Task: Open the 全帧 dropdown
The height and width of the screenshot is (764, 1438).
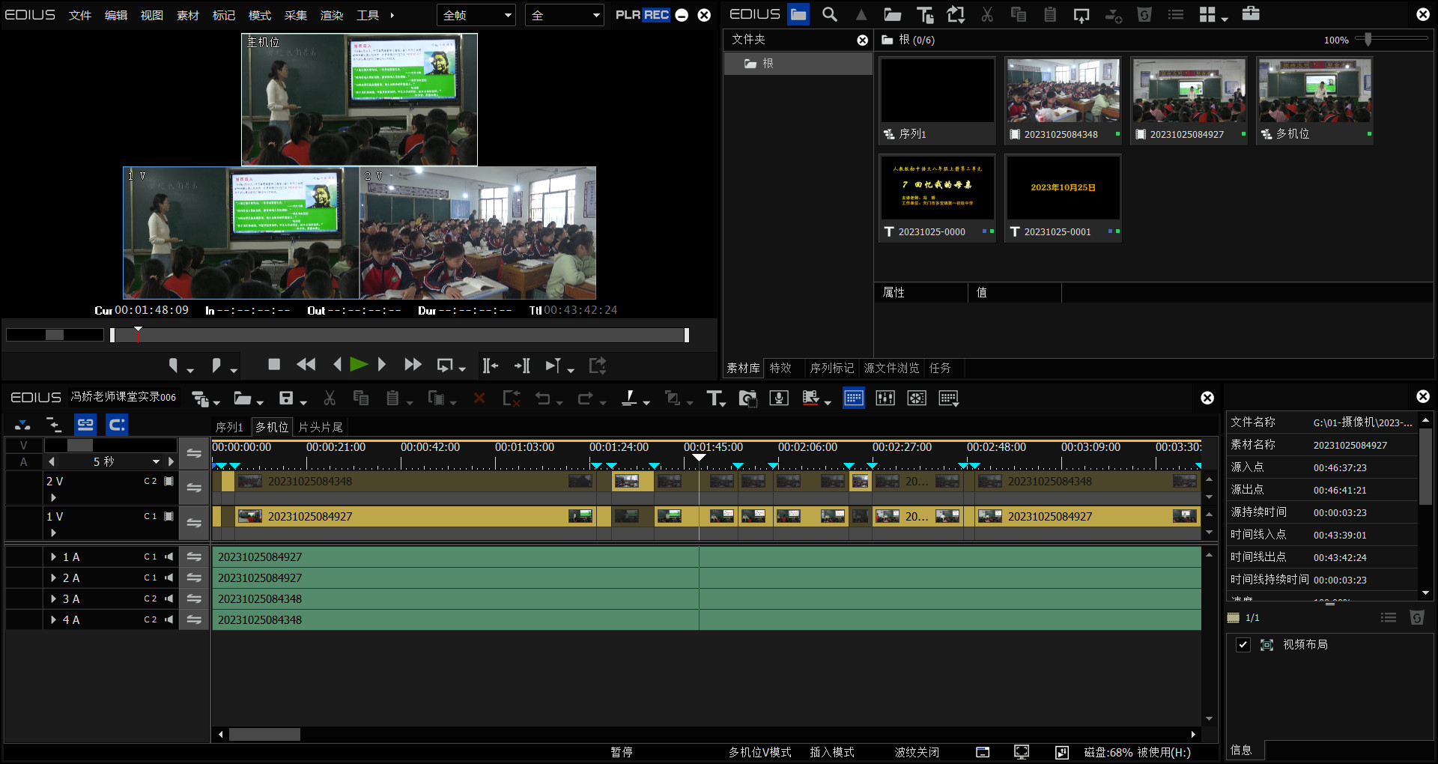Action: [x=476, y=15]
